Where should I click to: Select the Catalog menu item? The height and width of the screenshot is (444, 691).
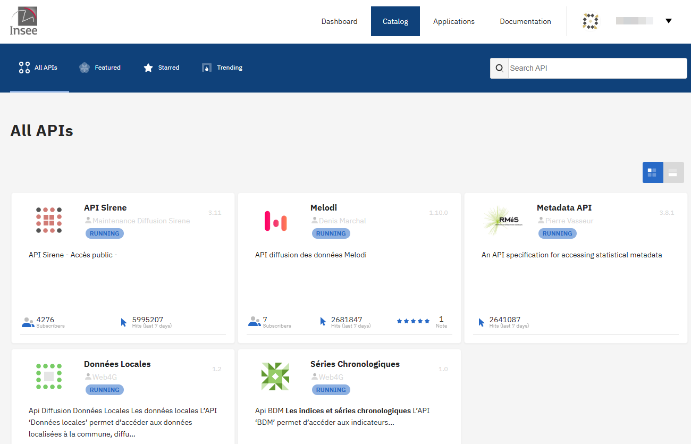(395, 21)
